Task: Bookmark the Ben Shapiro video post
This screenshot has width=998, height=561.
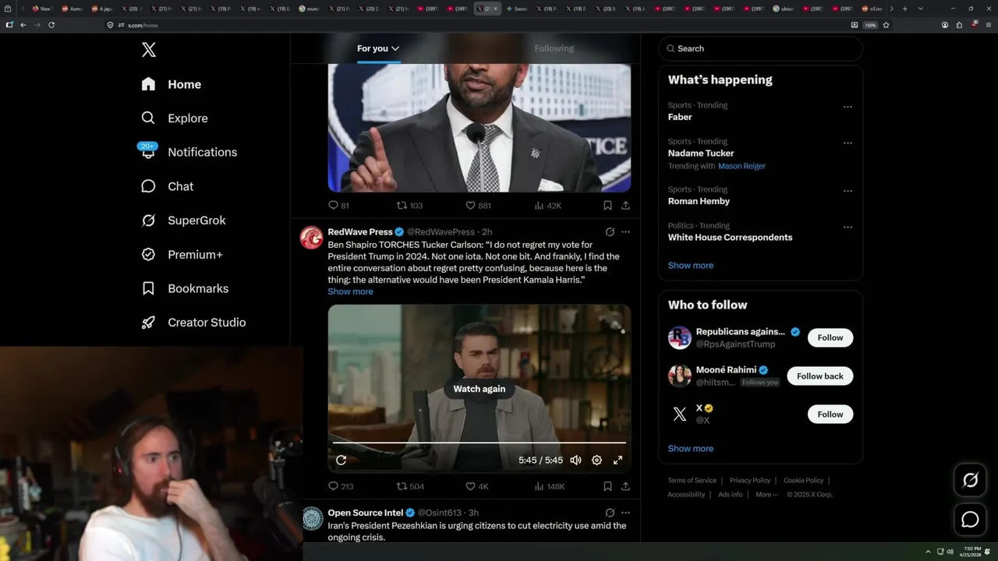Action: 607,486
